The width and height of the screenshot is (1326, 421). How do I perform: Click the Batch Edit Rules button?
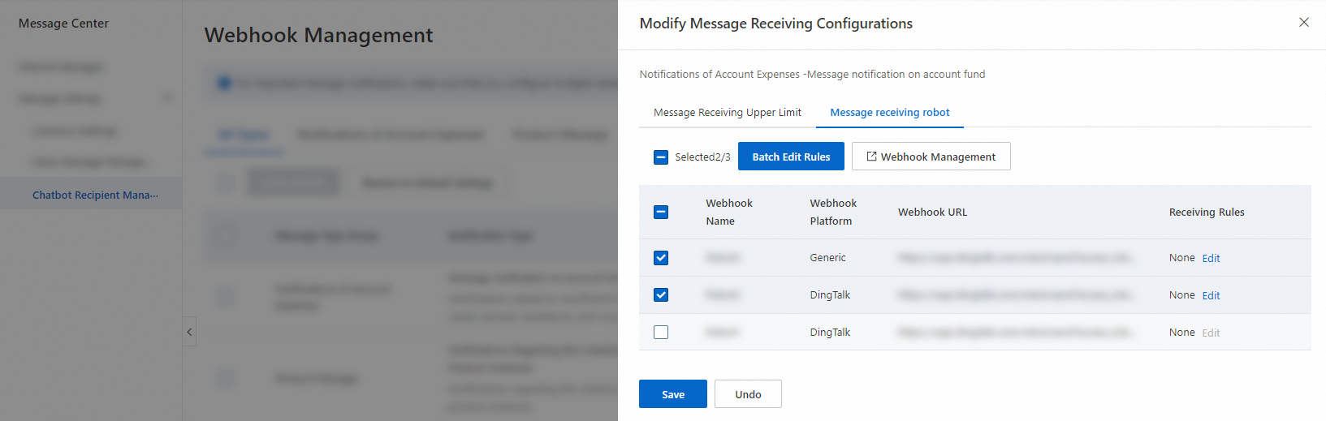(791, 157)
